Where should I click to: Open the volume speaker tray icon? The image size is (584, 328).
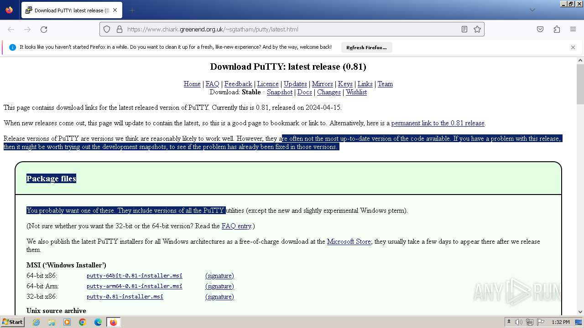coord(519,322)
